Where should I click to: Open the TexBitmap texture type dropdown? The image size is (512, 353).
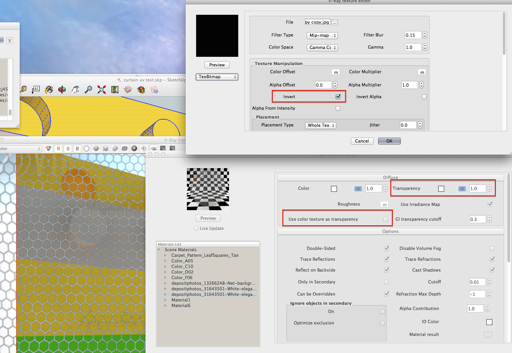point(217,77)
